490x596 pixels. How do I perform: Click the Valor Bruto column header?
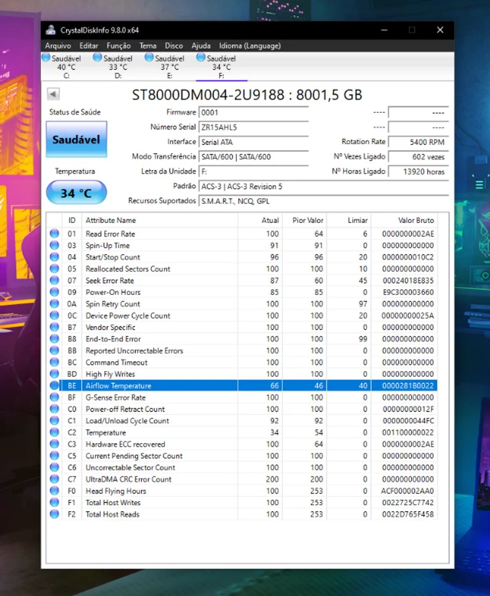coord(404,220)
